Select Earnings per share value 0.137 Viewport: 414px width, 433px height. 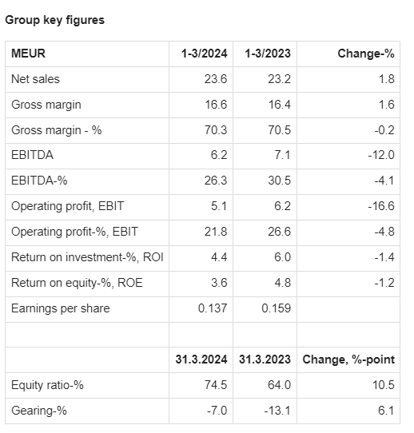(213, 308)
